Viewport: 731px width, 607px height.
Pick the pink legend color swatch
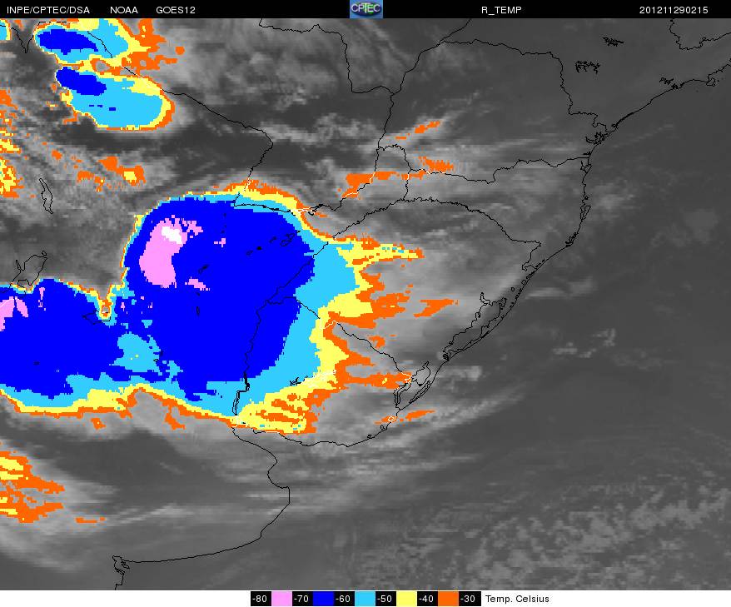click(281, 599)
